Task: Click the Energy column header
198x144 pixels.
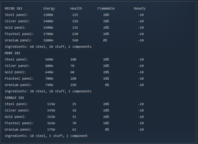Action: click(49, 9)
